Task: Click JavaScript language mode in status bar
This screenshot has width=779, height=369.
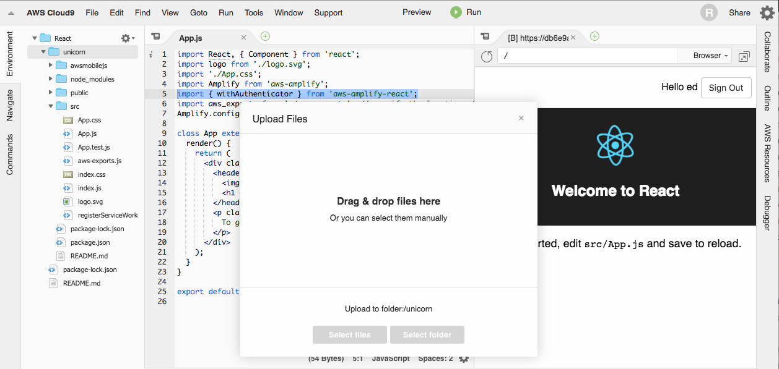Action: (391, 358)
